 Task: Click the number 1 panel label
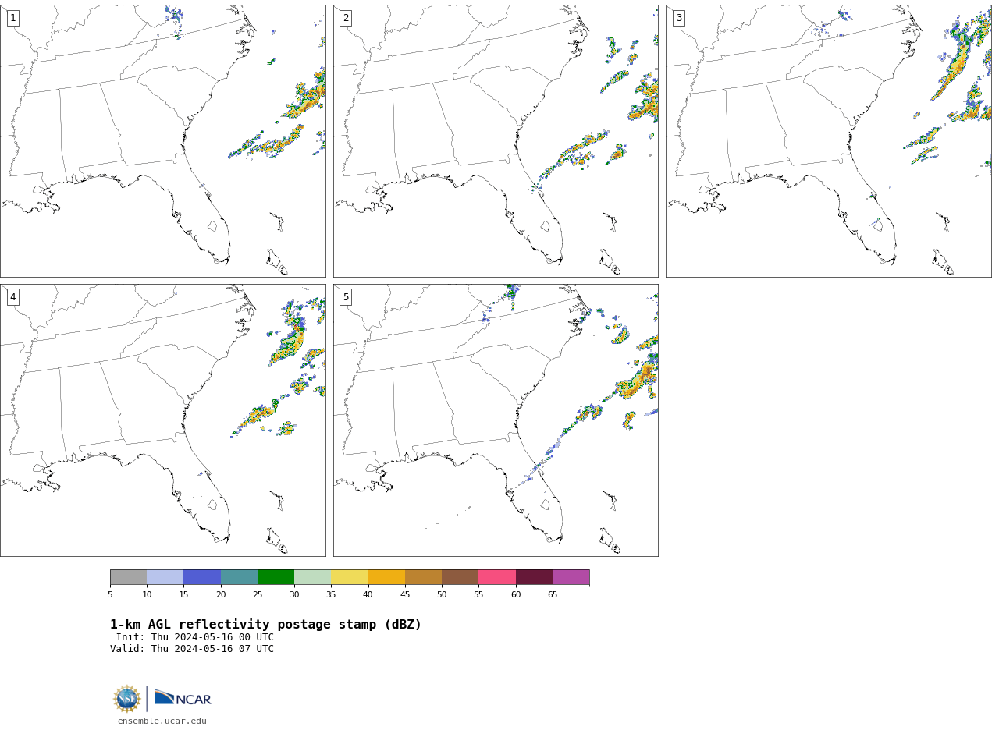[12, 18]
